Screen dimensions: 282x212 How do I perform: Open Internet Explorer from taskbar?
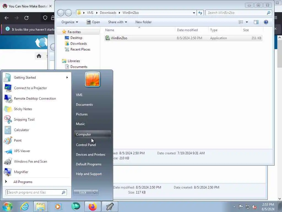25,206
